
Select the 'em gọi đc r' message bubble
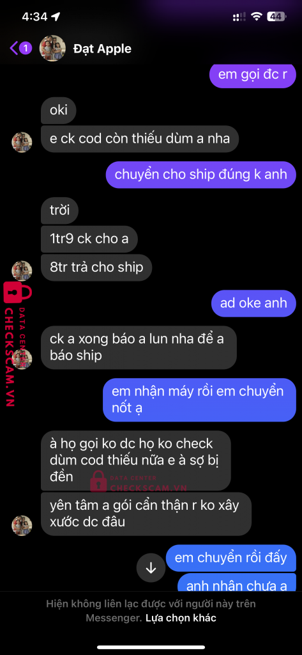coord(253,75)
